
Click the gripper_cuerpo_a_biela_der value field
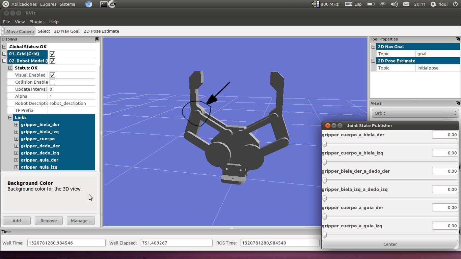[445, 135]
